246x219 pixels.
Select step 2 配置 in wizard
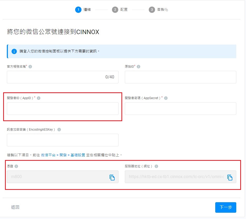click(120, 10)
